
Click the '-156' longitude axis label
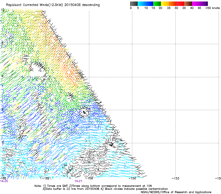(x=132, y=178)
